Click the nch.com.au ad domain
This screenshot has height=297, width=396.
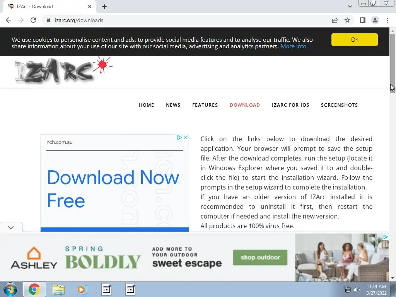pyautogui.click(x=60, y=142)
